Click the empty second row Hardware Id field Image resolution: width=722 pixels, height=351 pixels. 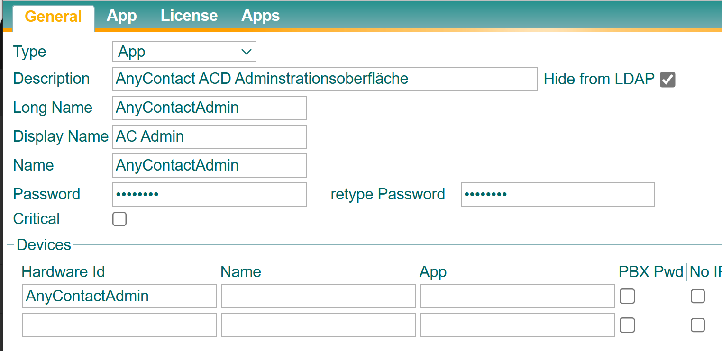(x=119, y=325)
